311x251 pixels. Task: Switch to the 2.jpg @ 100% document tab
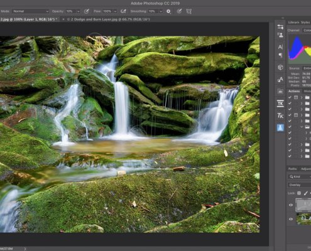[28, 19]
